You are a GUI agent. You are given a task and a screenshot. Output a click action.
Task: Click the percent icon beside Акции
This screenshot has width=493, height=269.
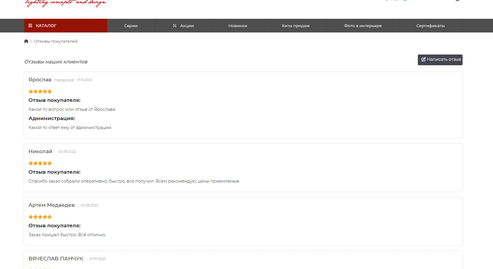tap(175, 26)
